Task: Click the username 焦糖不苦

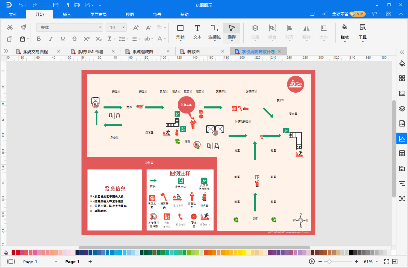Action: (340, 14)
